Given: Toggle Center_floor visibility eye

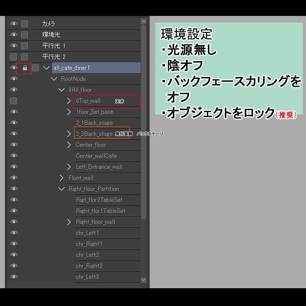Looking at the screenshot, I should (14, 145).
